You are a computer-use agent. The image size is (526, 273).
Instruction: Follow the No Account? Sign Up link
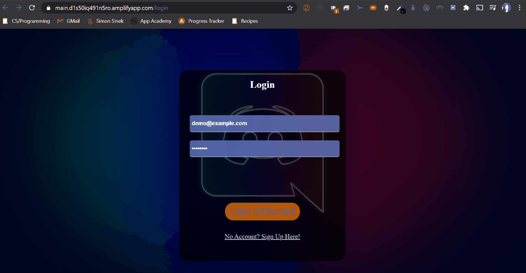262,237
